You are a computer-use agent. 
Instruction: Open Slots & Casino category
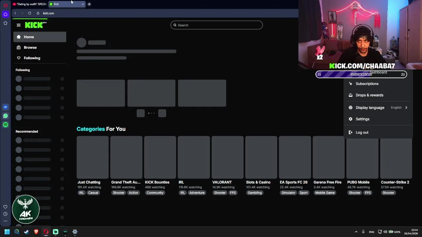(x=261, y=157)
